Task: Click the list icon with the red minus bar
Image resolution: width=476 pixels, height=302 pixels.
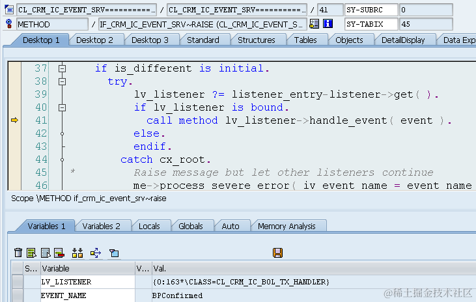Action: 59,253
